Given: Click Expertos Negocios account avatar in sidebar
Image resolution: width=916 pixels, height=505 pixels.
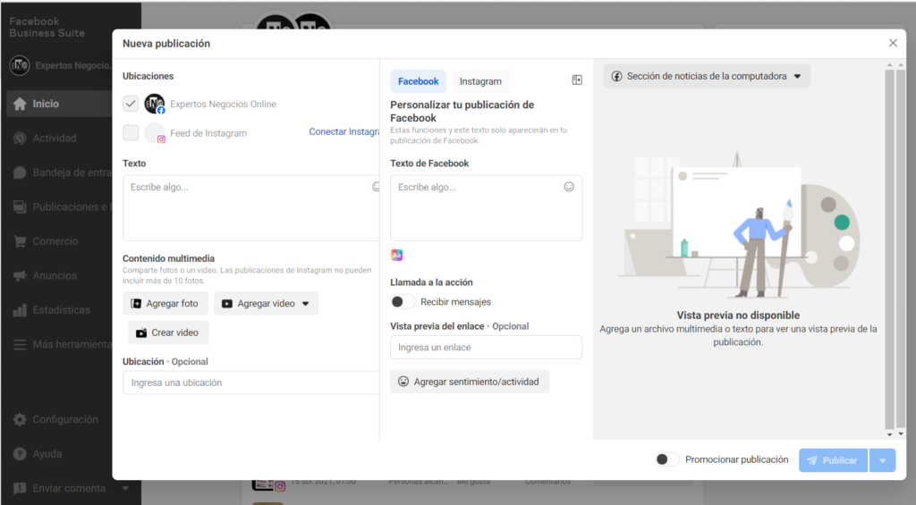Looking at the screenshot, I should coord(20,65).
